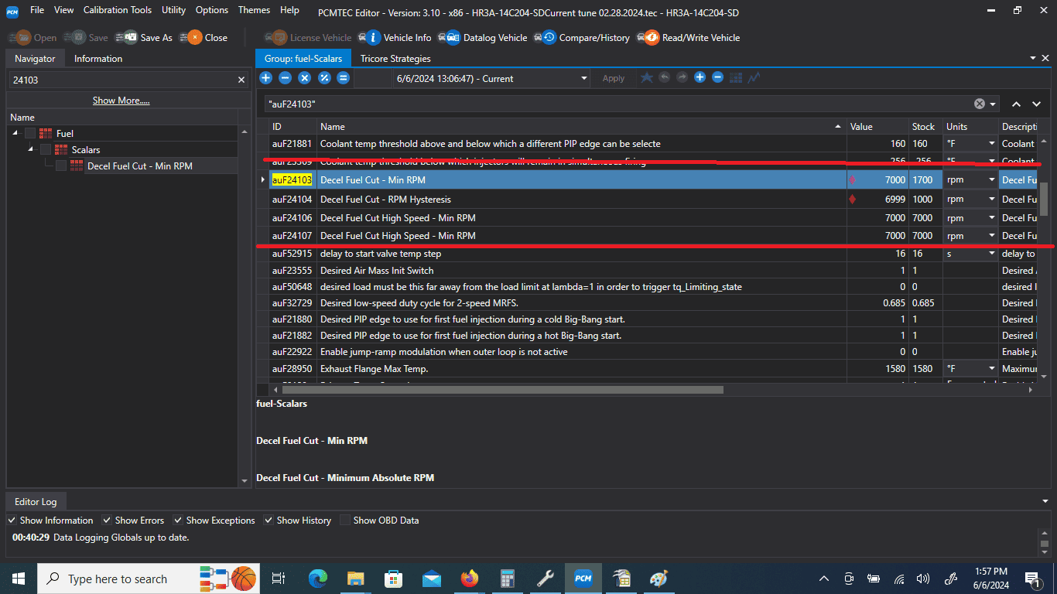Clear the auF24103 filter text
Image resolution: width=1057 pixels, height=594 pixels.
979,104
